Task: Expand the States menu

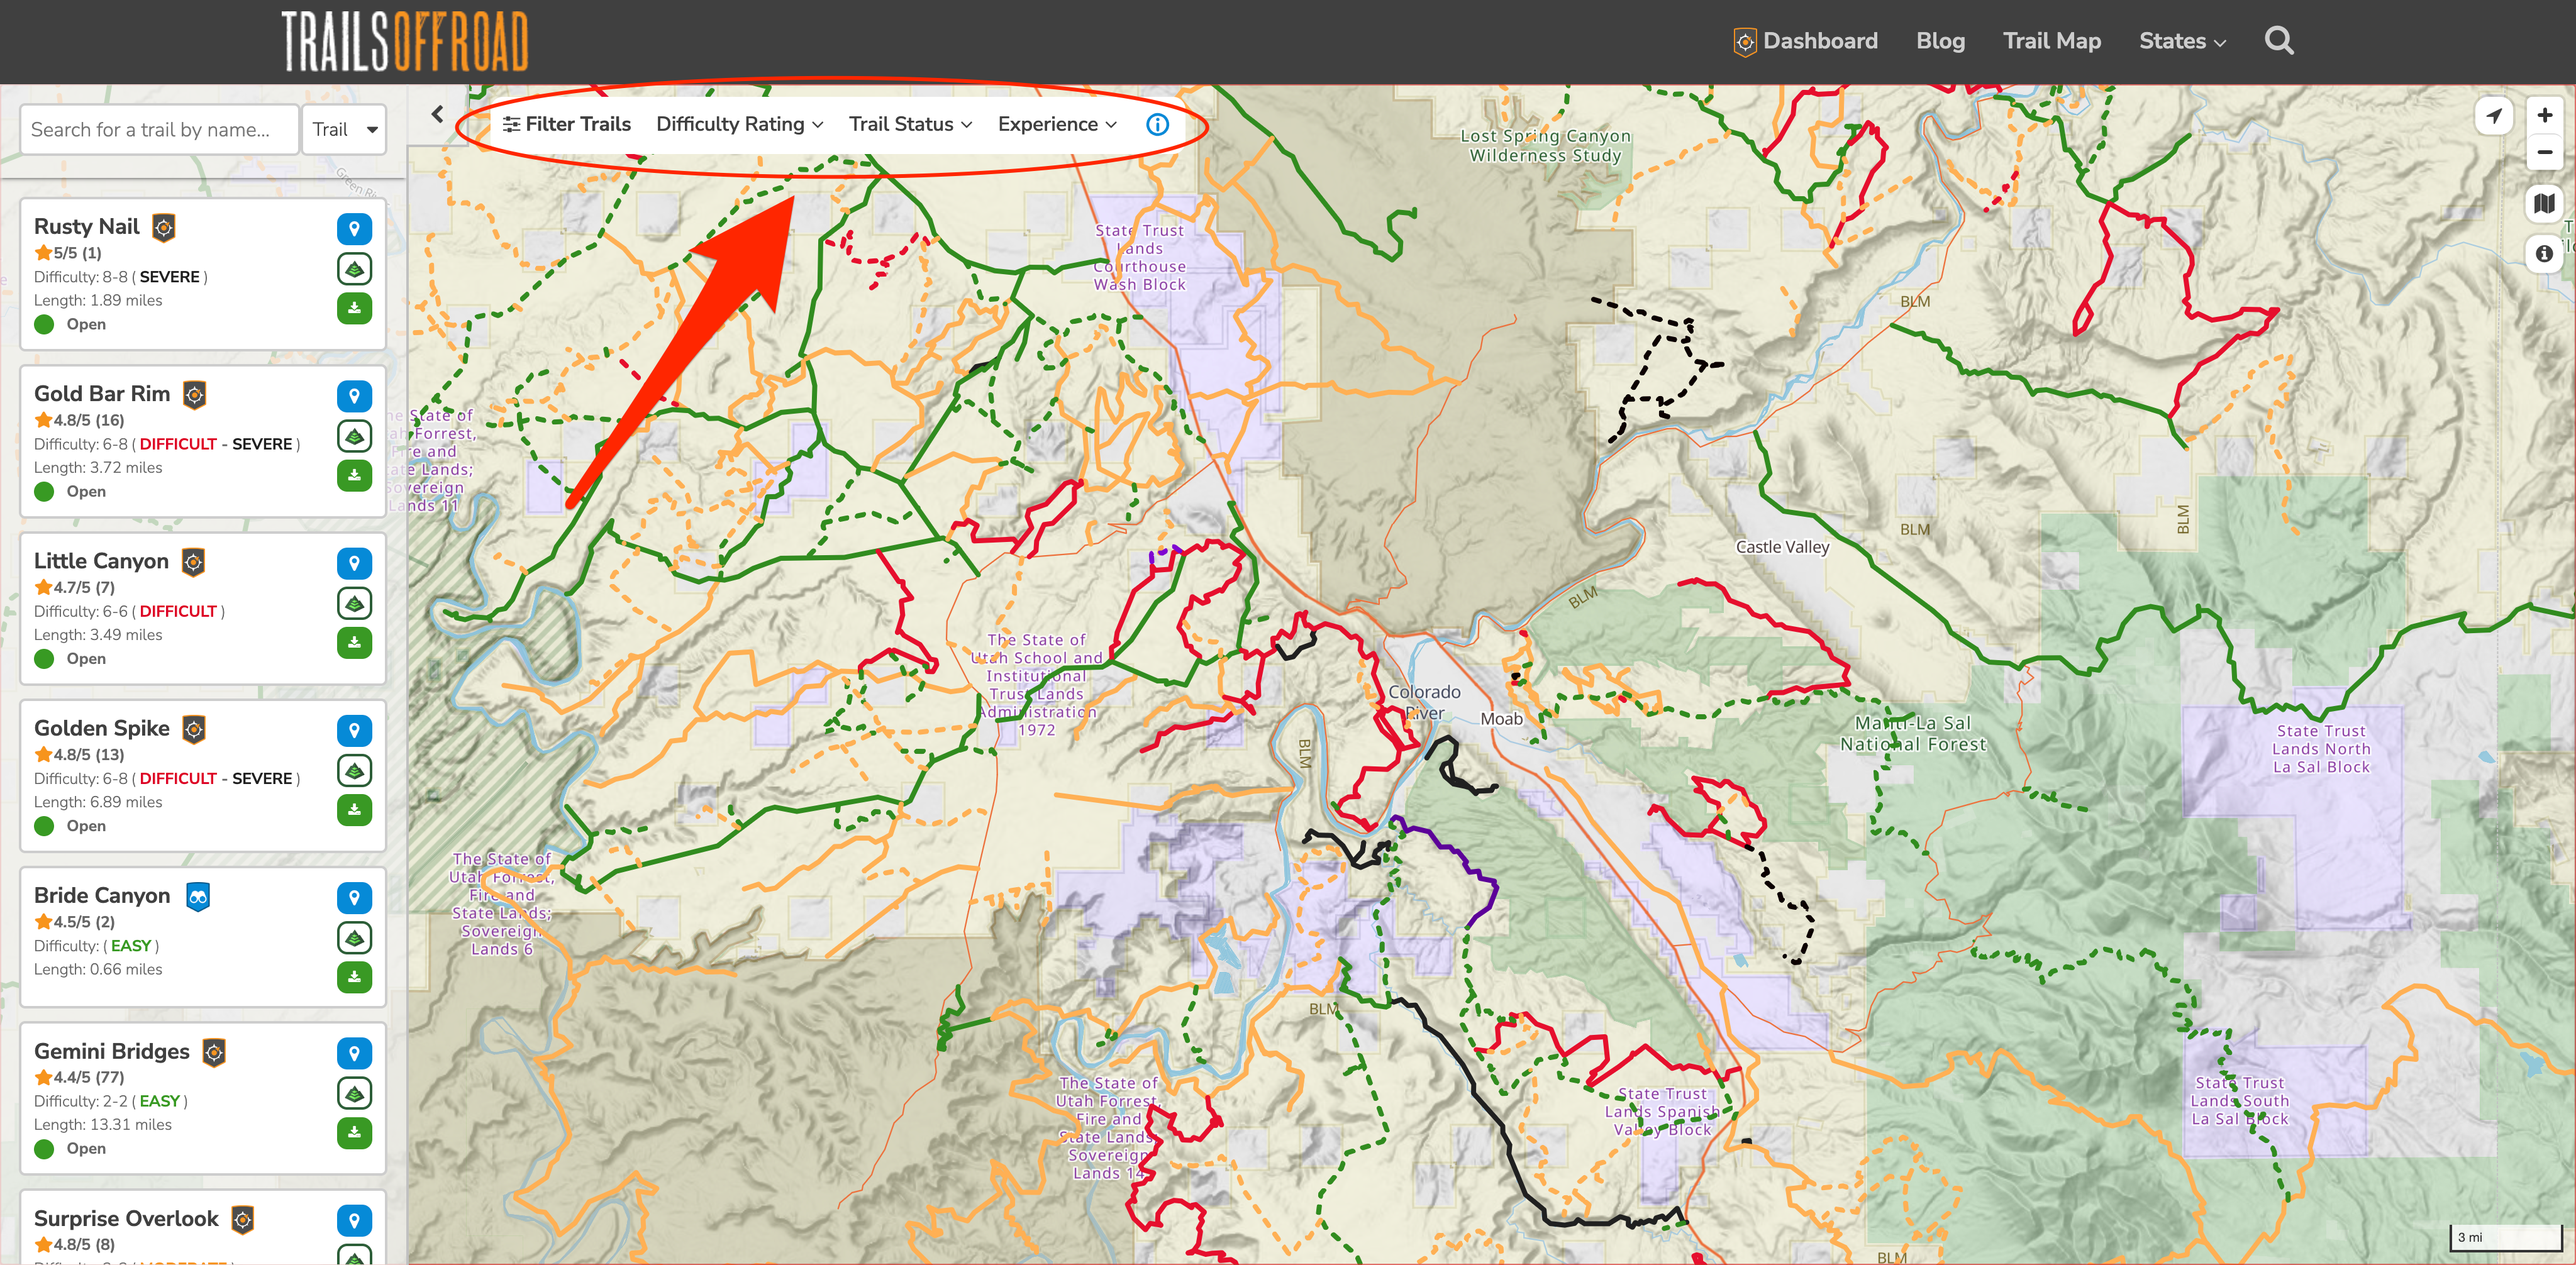Action: (x=2182, y=41)
